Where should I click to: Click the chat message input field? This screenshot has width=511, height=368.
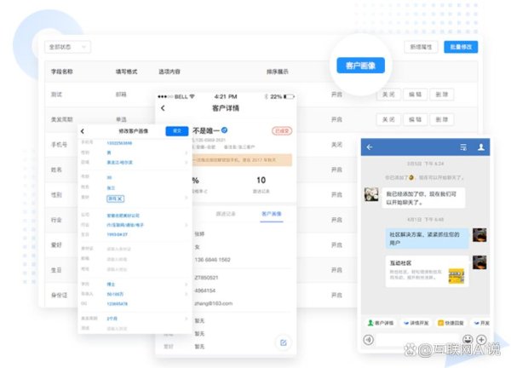418,340
